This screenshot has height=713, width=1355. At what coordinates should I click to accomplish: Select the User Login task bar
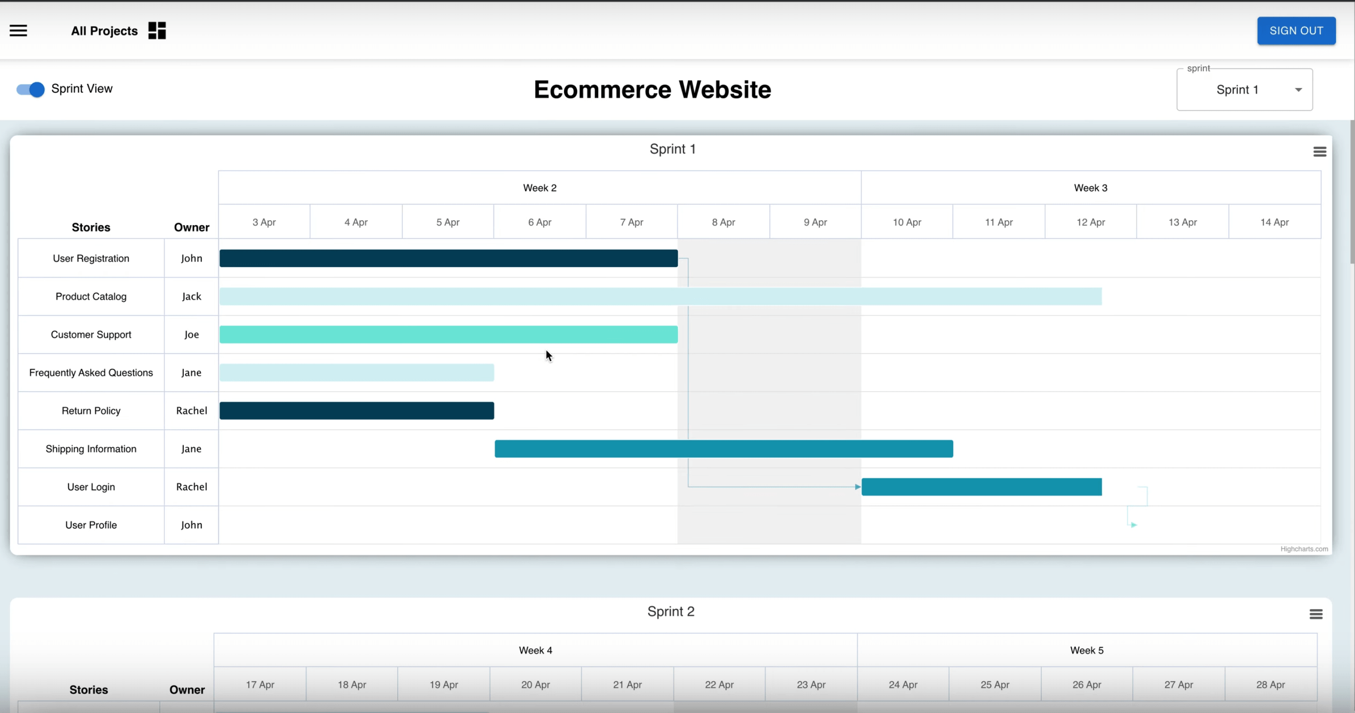[x=982, y=487]
